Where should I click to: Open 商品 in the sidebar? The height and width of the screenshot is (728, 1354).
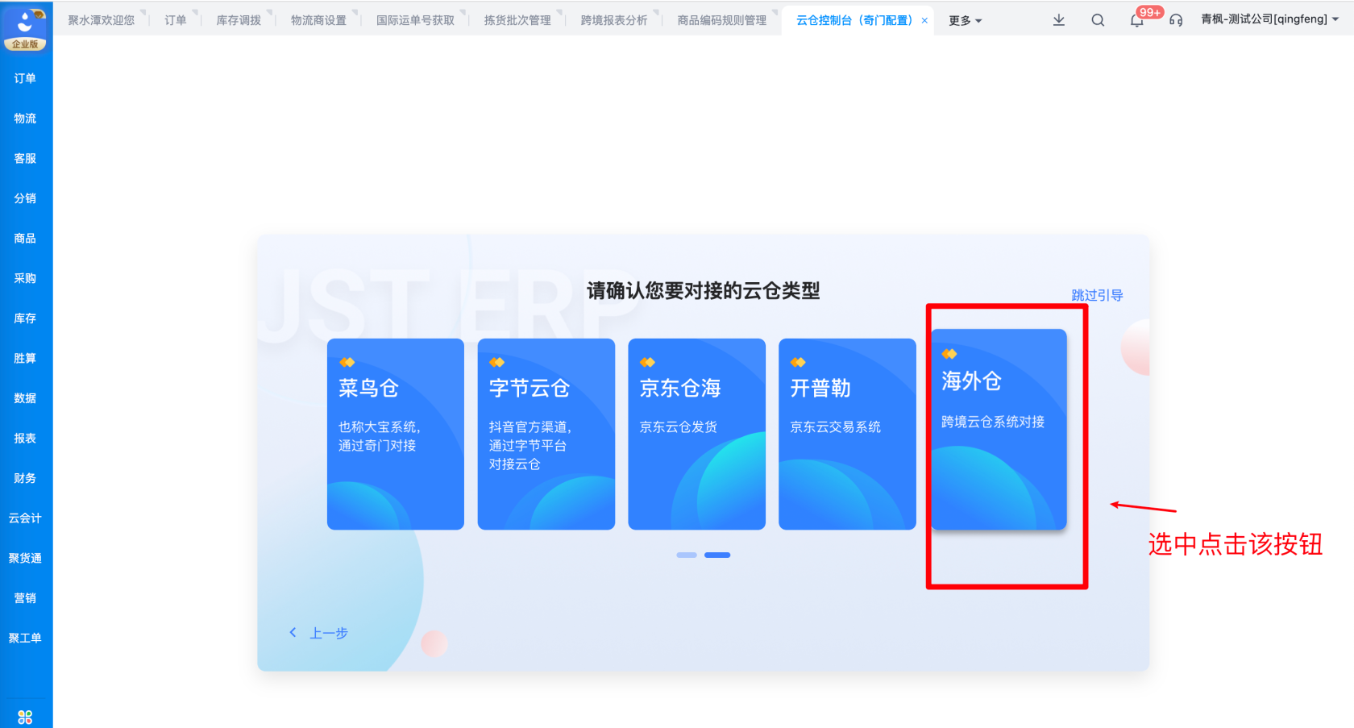[x=25, y=239]
